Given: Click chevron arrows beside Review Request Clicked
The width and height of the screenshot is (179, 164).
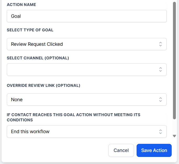Looking at the screenshot, I should tap(160, 44).
